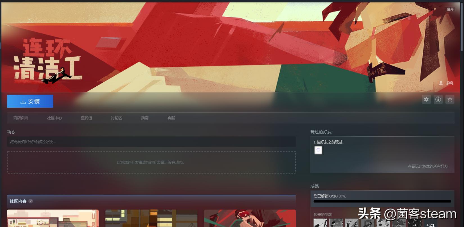Click the friend avatar under 玩过的好友
Viewport: 464px width, 227px height.
click(x=318, y=150)
